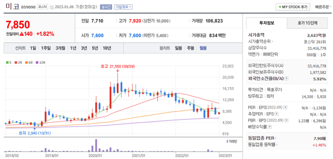333x159 pixels.
Task: Click the 최저 2,940 (10/31) marker
Action: coord(35,133)
